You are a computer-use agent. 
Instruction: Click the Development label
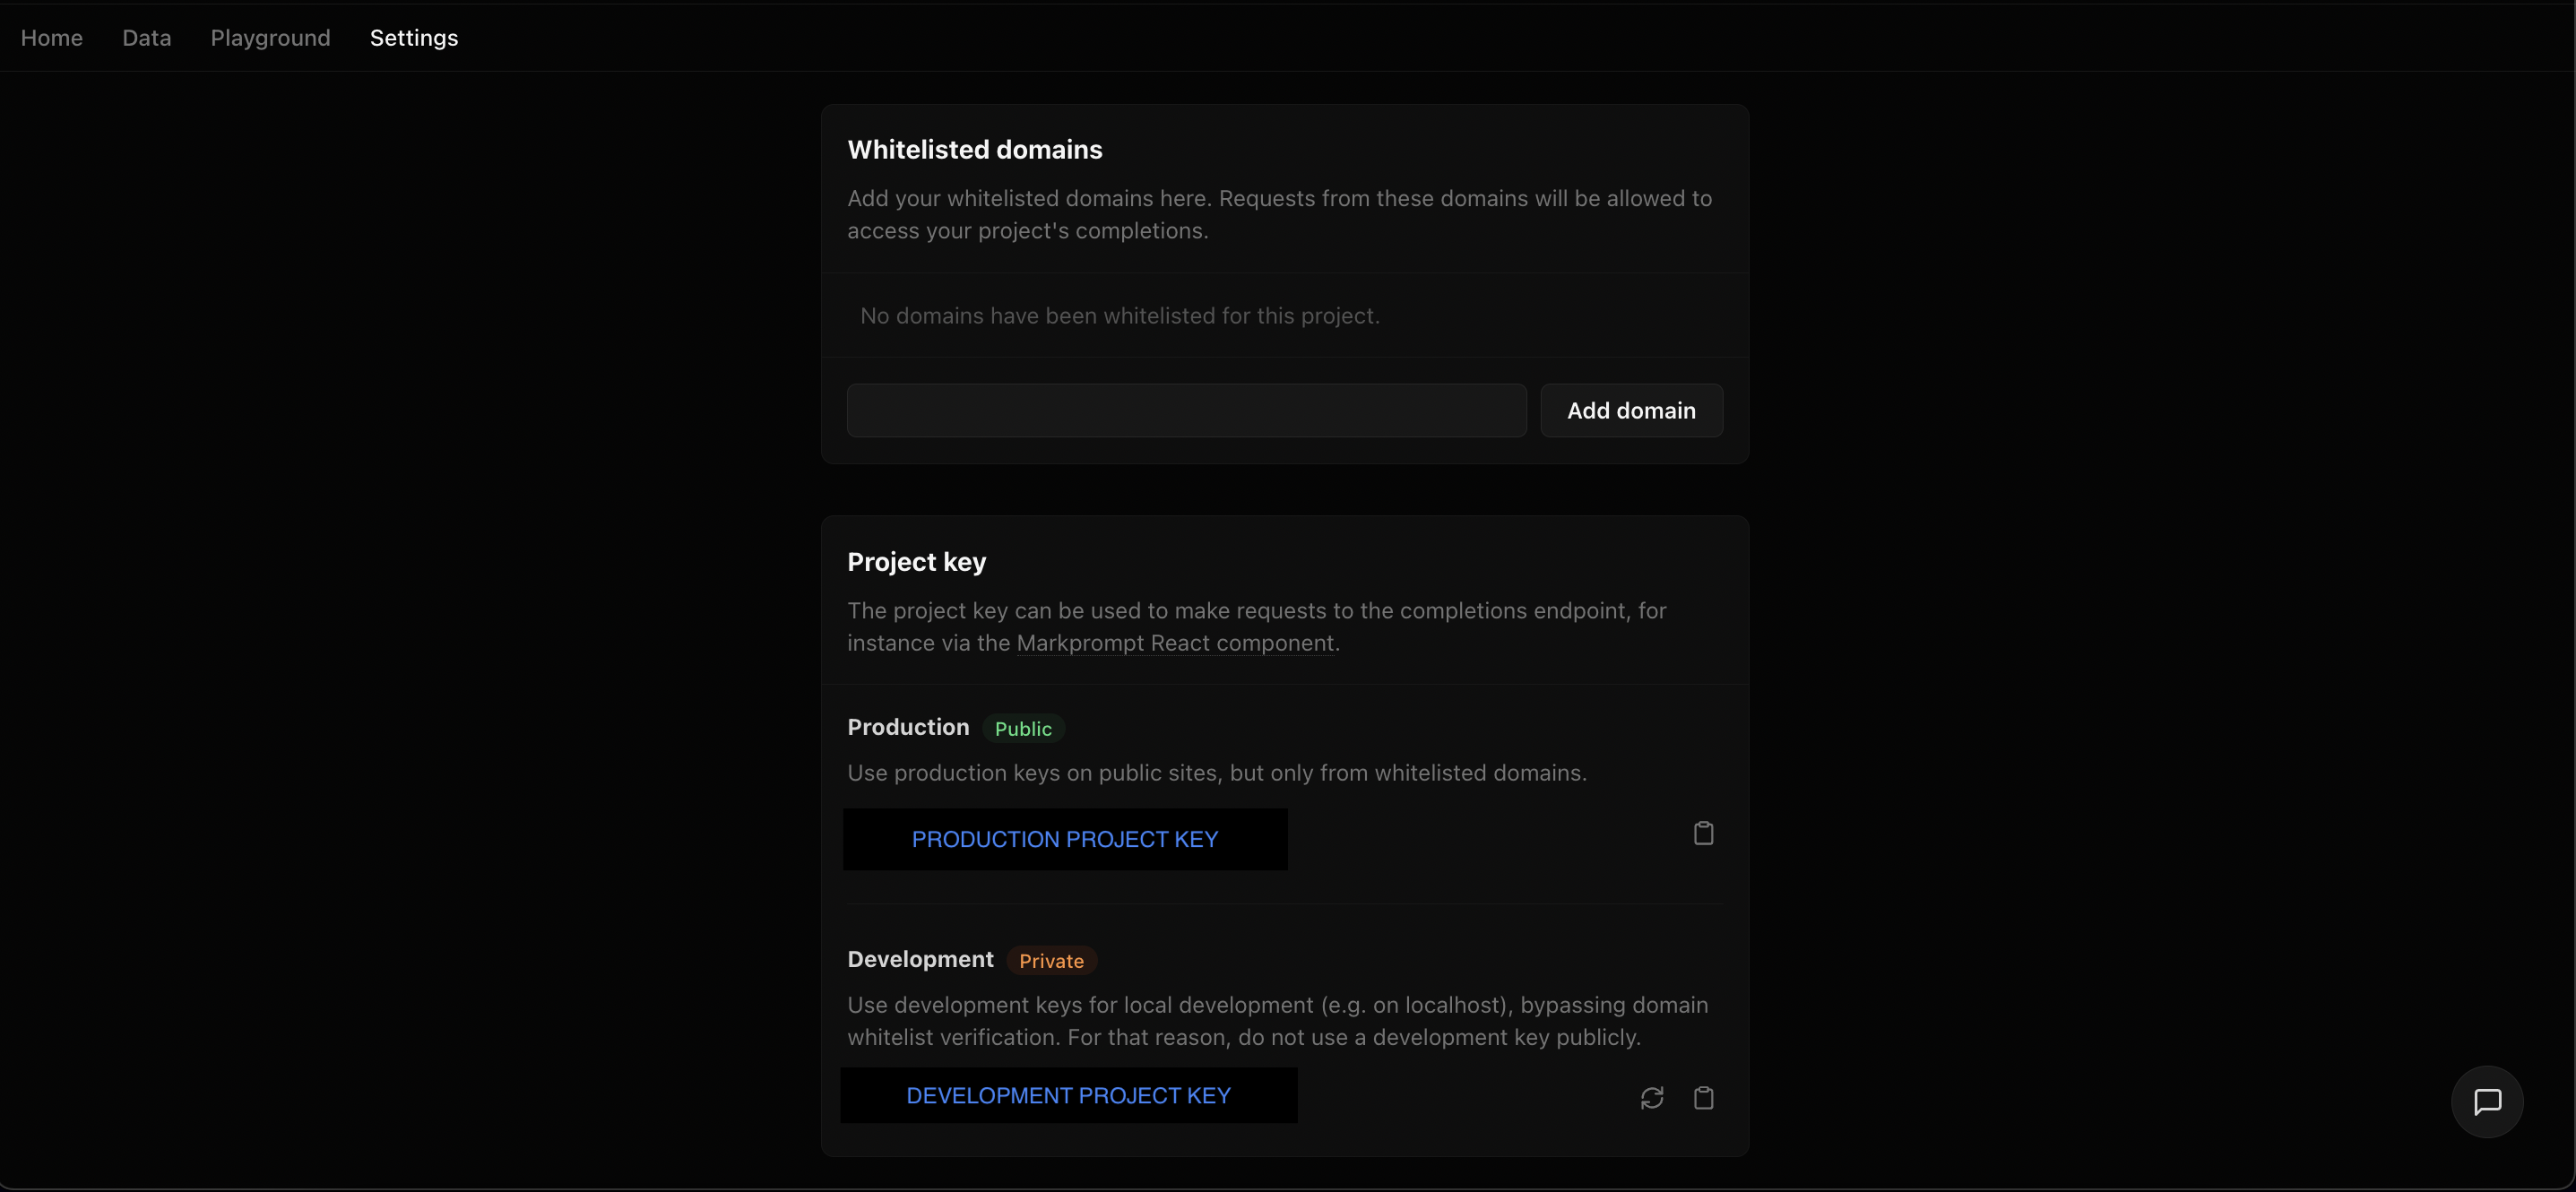coord(920,959)
